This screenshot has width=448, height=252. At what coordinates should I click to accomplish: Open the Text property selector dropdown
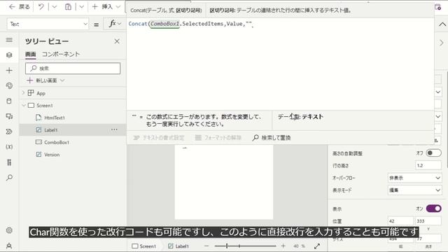(48, 24)
